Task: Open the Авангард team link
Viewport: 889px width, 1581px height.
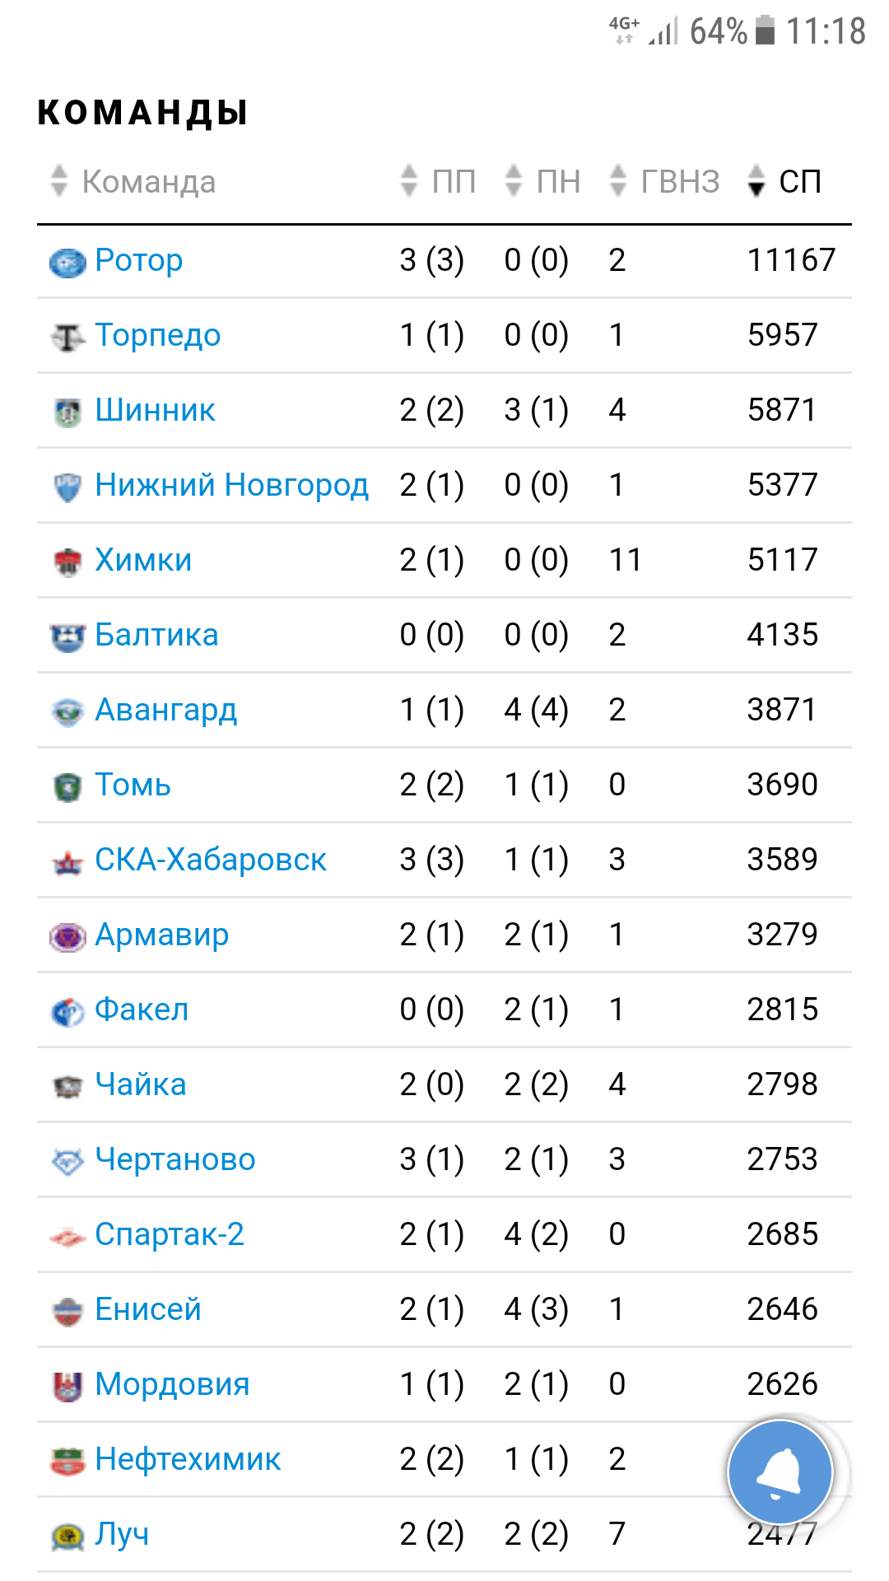Action: (165, 710)
